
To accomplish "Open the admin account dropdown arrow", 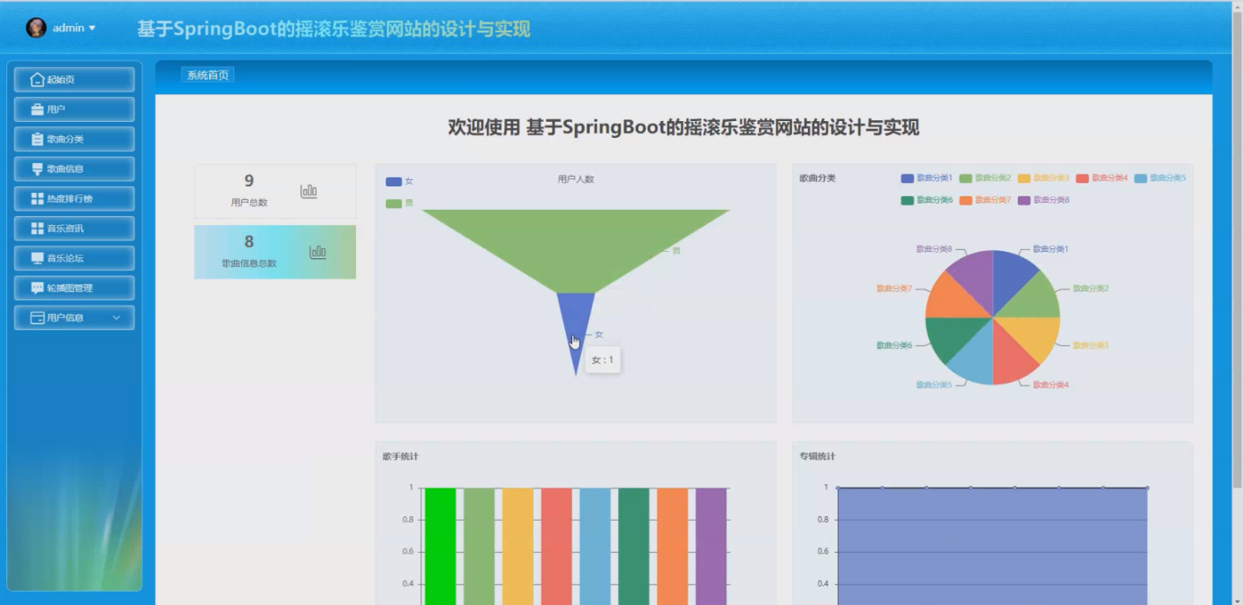I will 92,28.
